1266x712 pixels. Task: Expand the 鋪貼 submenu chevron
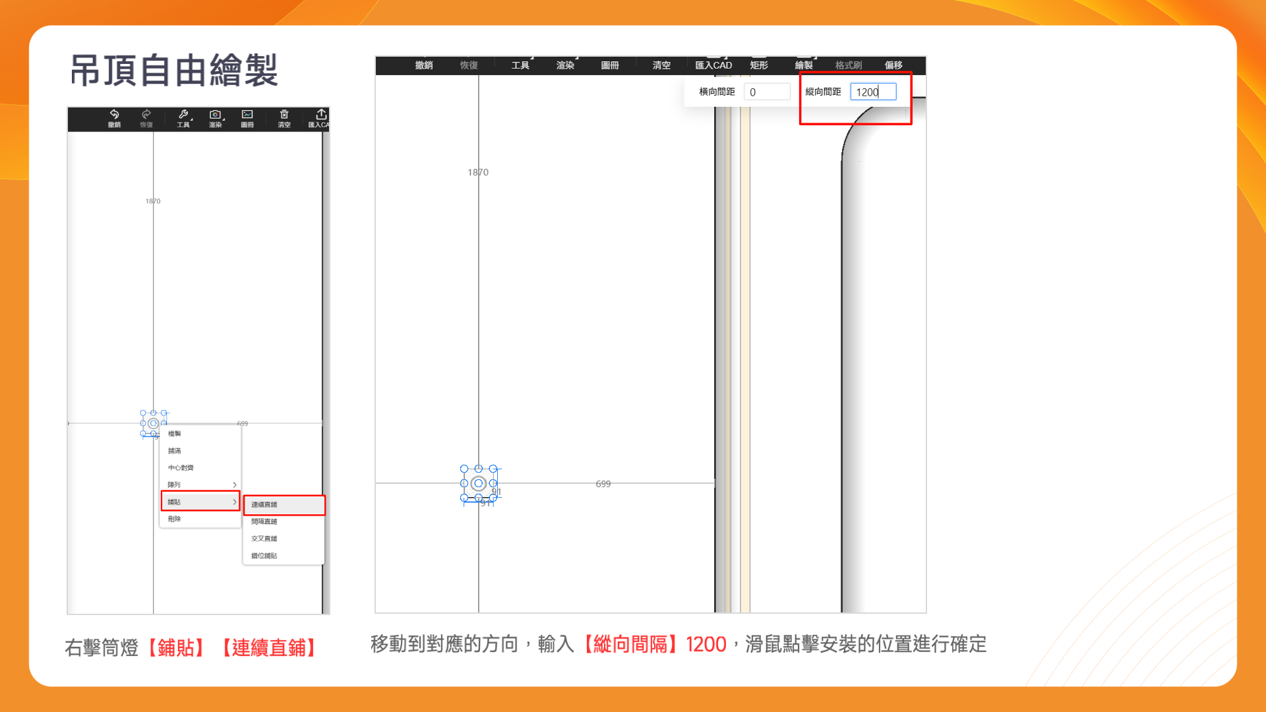[x=234, y=502]
